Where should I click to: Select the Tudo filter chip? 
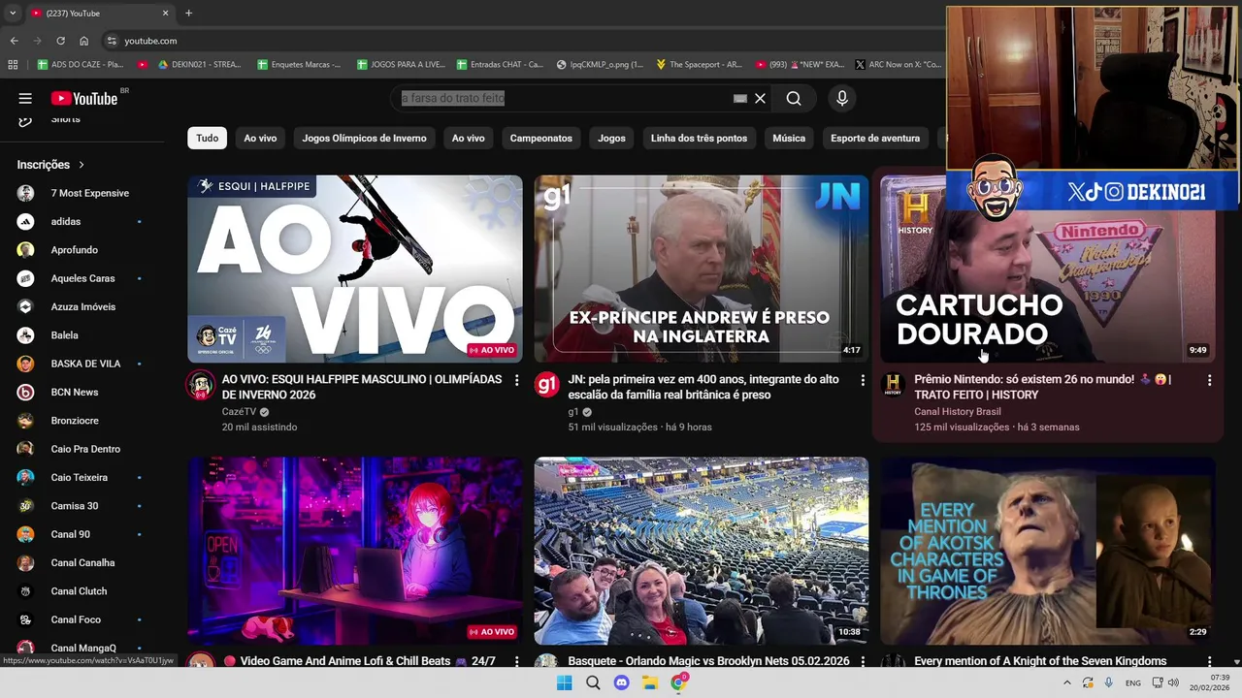point(208,139)
